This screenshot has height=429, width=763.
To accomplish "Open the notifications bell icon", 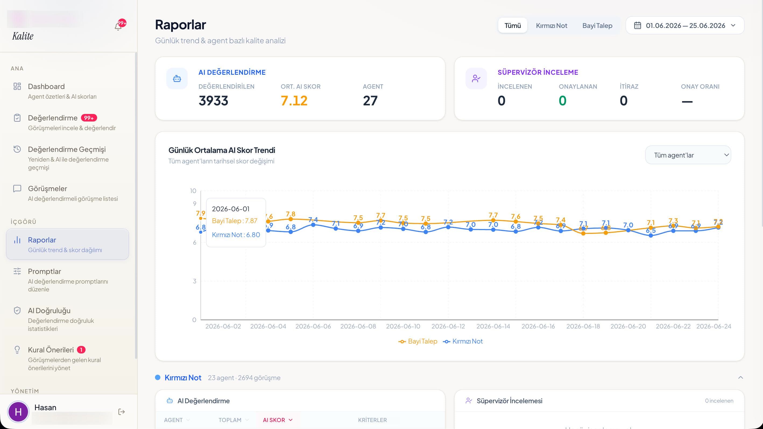I will click(x=118, y=27).
